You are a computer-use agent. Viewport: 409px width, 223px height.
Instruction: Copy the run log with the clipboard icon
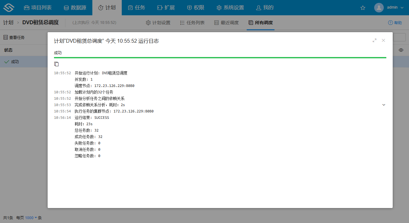tap(57, 64)
